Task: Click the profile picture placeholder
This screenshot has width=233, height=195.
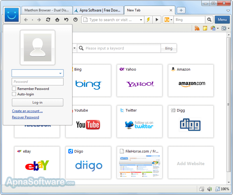Action: click(x=38, y=47)
